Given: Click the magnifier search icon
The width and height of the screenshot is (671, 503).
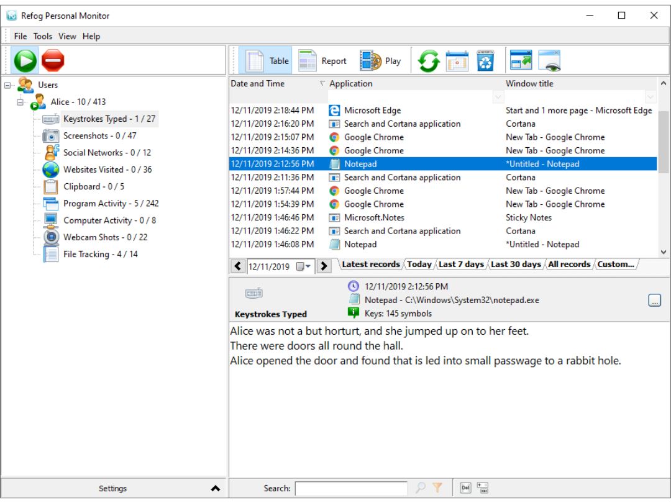Looking at the screenshot, I should [421, 487].
